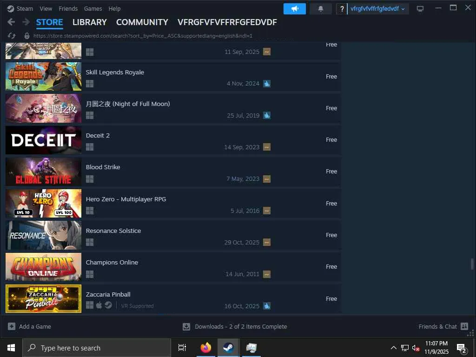Click the 29 Oct, 2025 release date
476x357 pixels.
coord(242,242)
